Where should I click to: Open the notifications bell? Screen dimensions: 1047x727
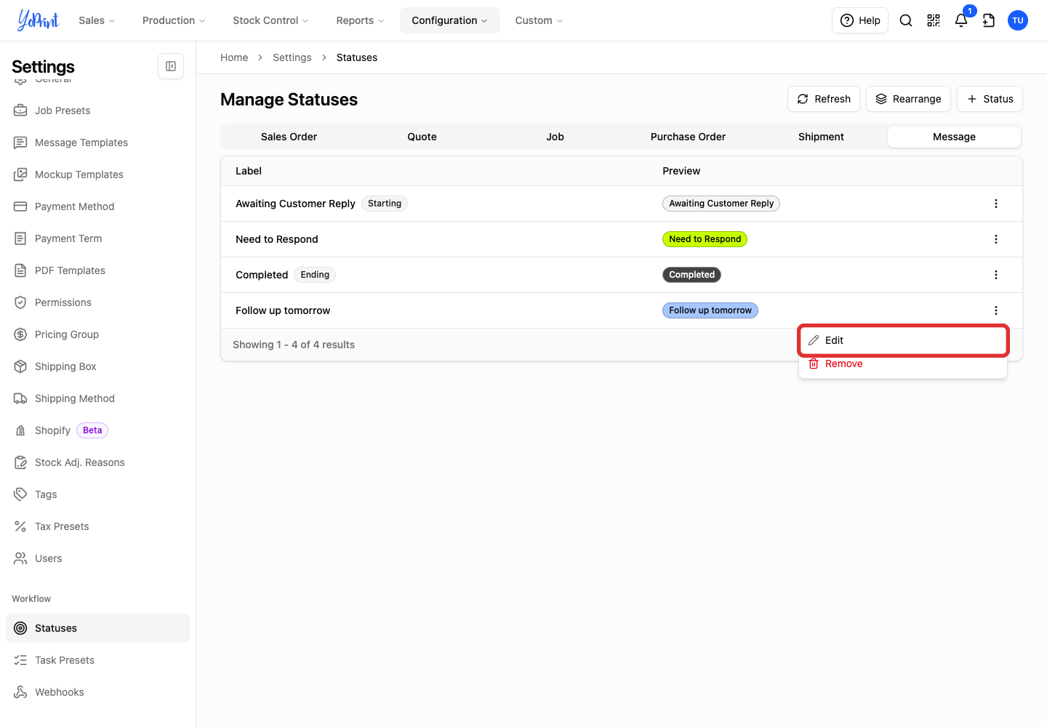pos(961,20)
